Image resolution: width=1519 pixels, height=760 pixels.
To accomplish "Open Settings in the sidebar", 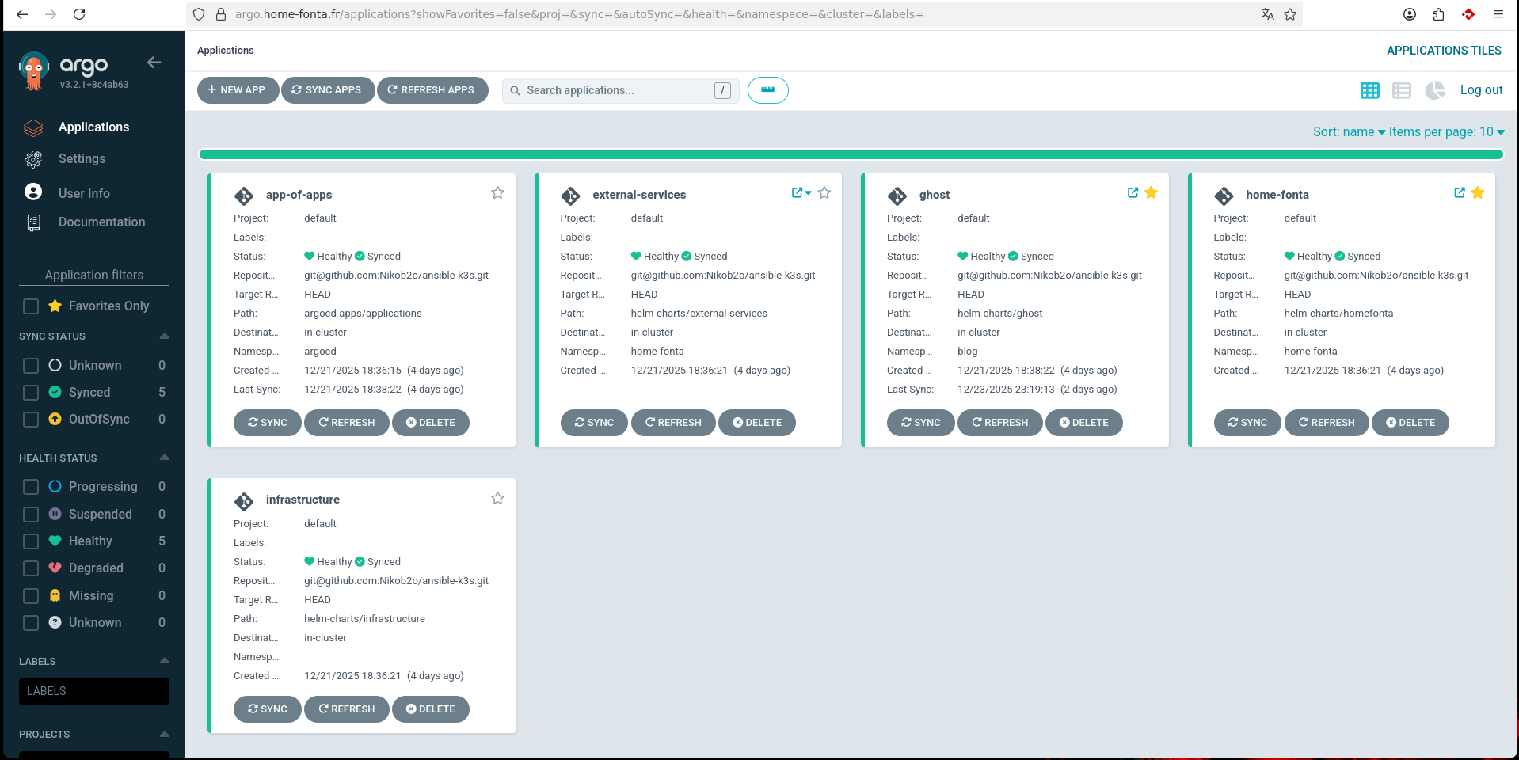I will pyautogui.click(x=82, y=159).
